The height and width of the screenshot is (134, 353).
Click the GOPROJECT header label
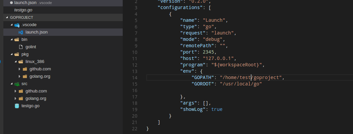click(22, 17)
